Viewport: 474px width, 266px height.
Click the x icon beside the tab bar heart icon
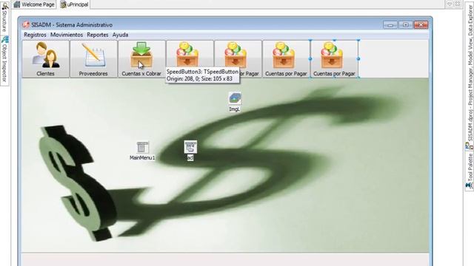(458, 4)
